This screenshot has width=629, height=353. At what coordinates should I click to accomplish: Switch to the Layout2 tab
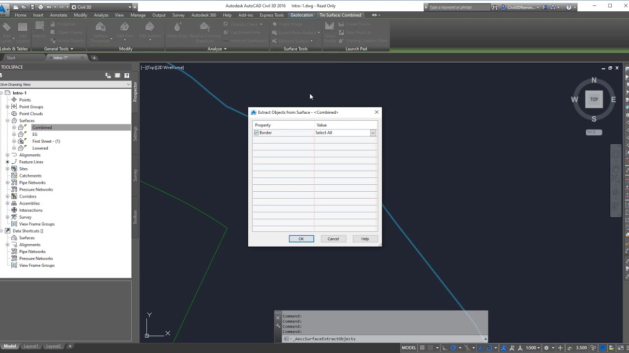point(54,346)
